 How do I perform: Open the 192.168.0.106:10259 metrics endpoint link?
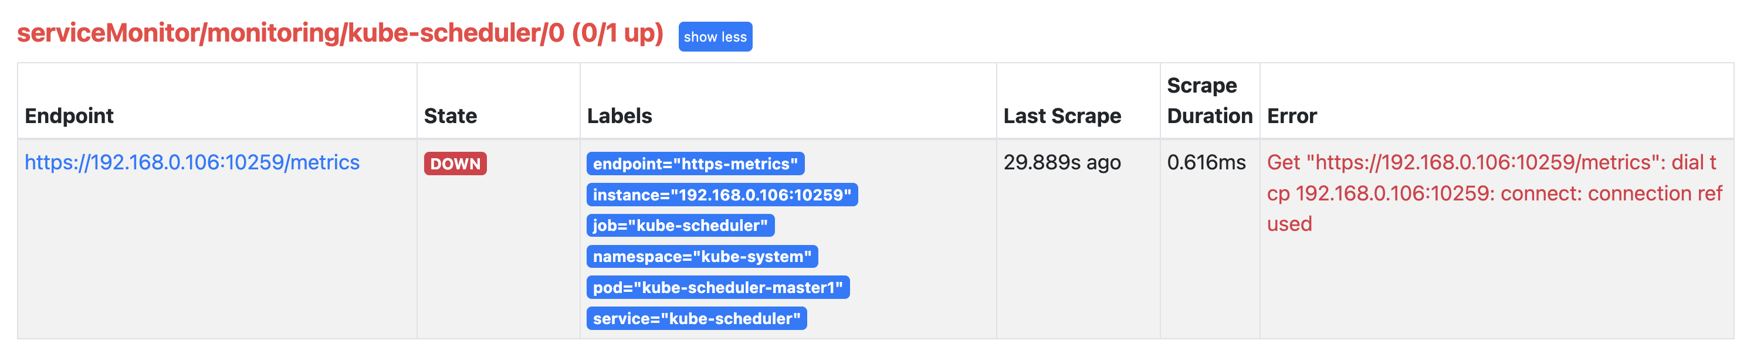point(192,162)
